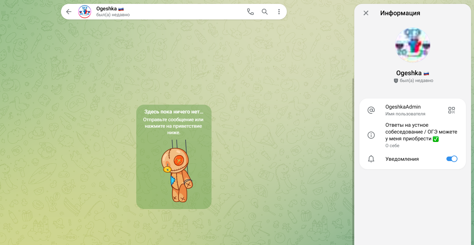Viewport: 474px width, 245px height.
Task: Click the rating shield badge under profile name
Action: tap(396, 81)
